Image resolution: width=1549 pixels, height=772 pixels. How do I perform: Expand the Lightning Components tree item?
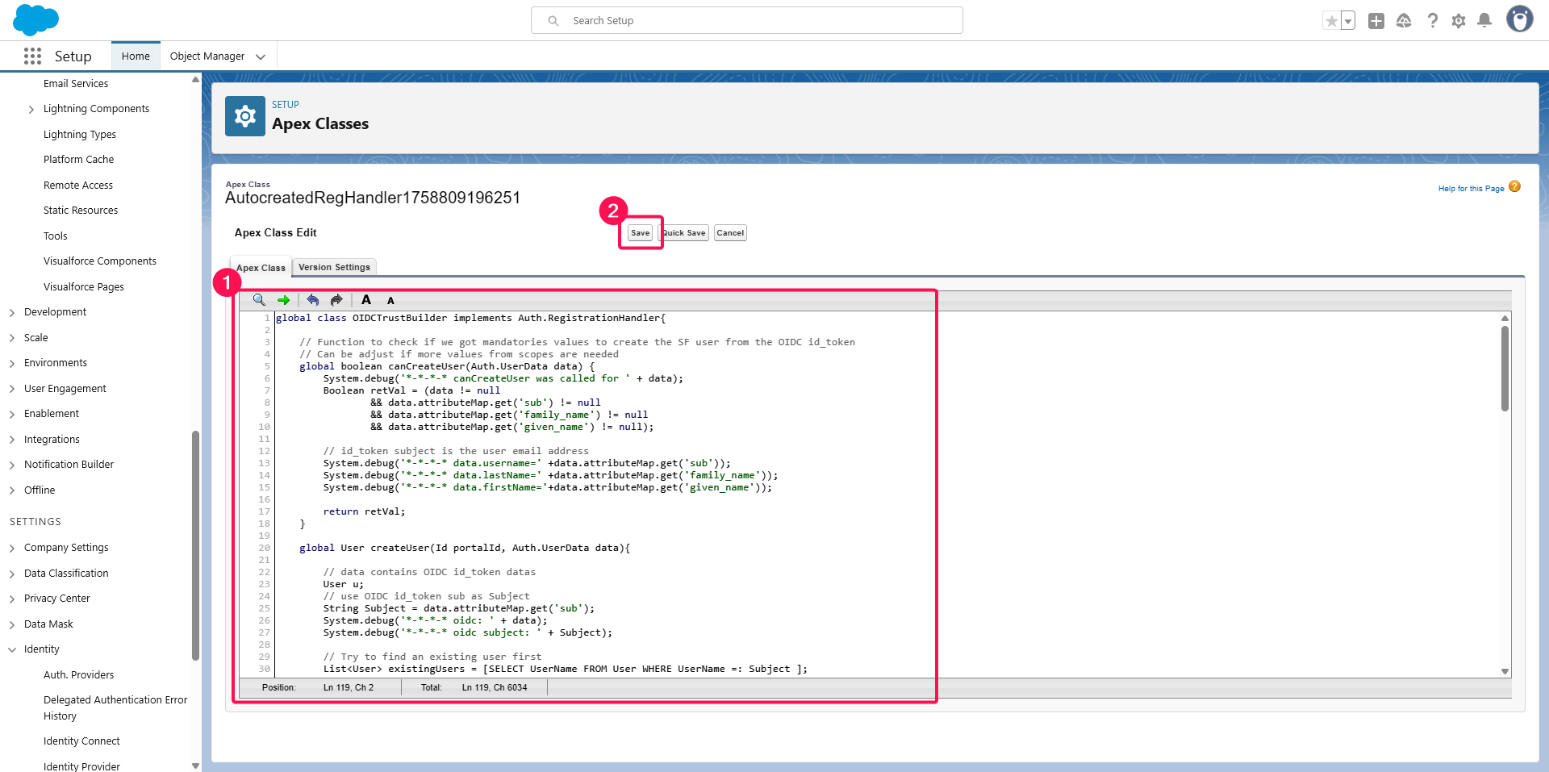point(31,109)
